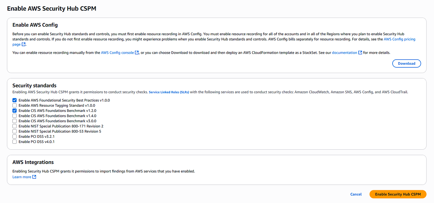Enable NIST Special Publication 800-171 Revision 2
Viewport: 434px width, 203px height.
(15, 126)
